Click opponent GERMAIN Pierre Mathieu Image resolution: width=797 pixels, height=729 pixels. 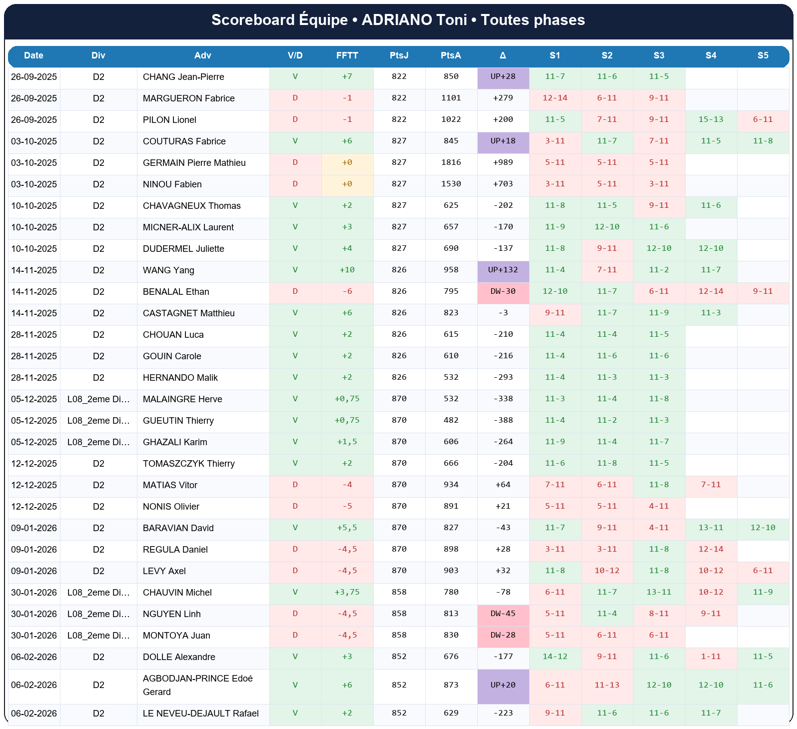tap(194, 163)
